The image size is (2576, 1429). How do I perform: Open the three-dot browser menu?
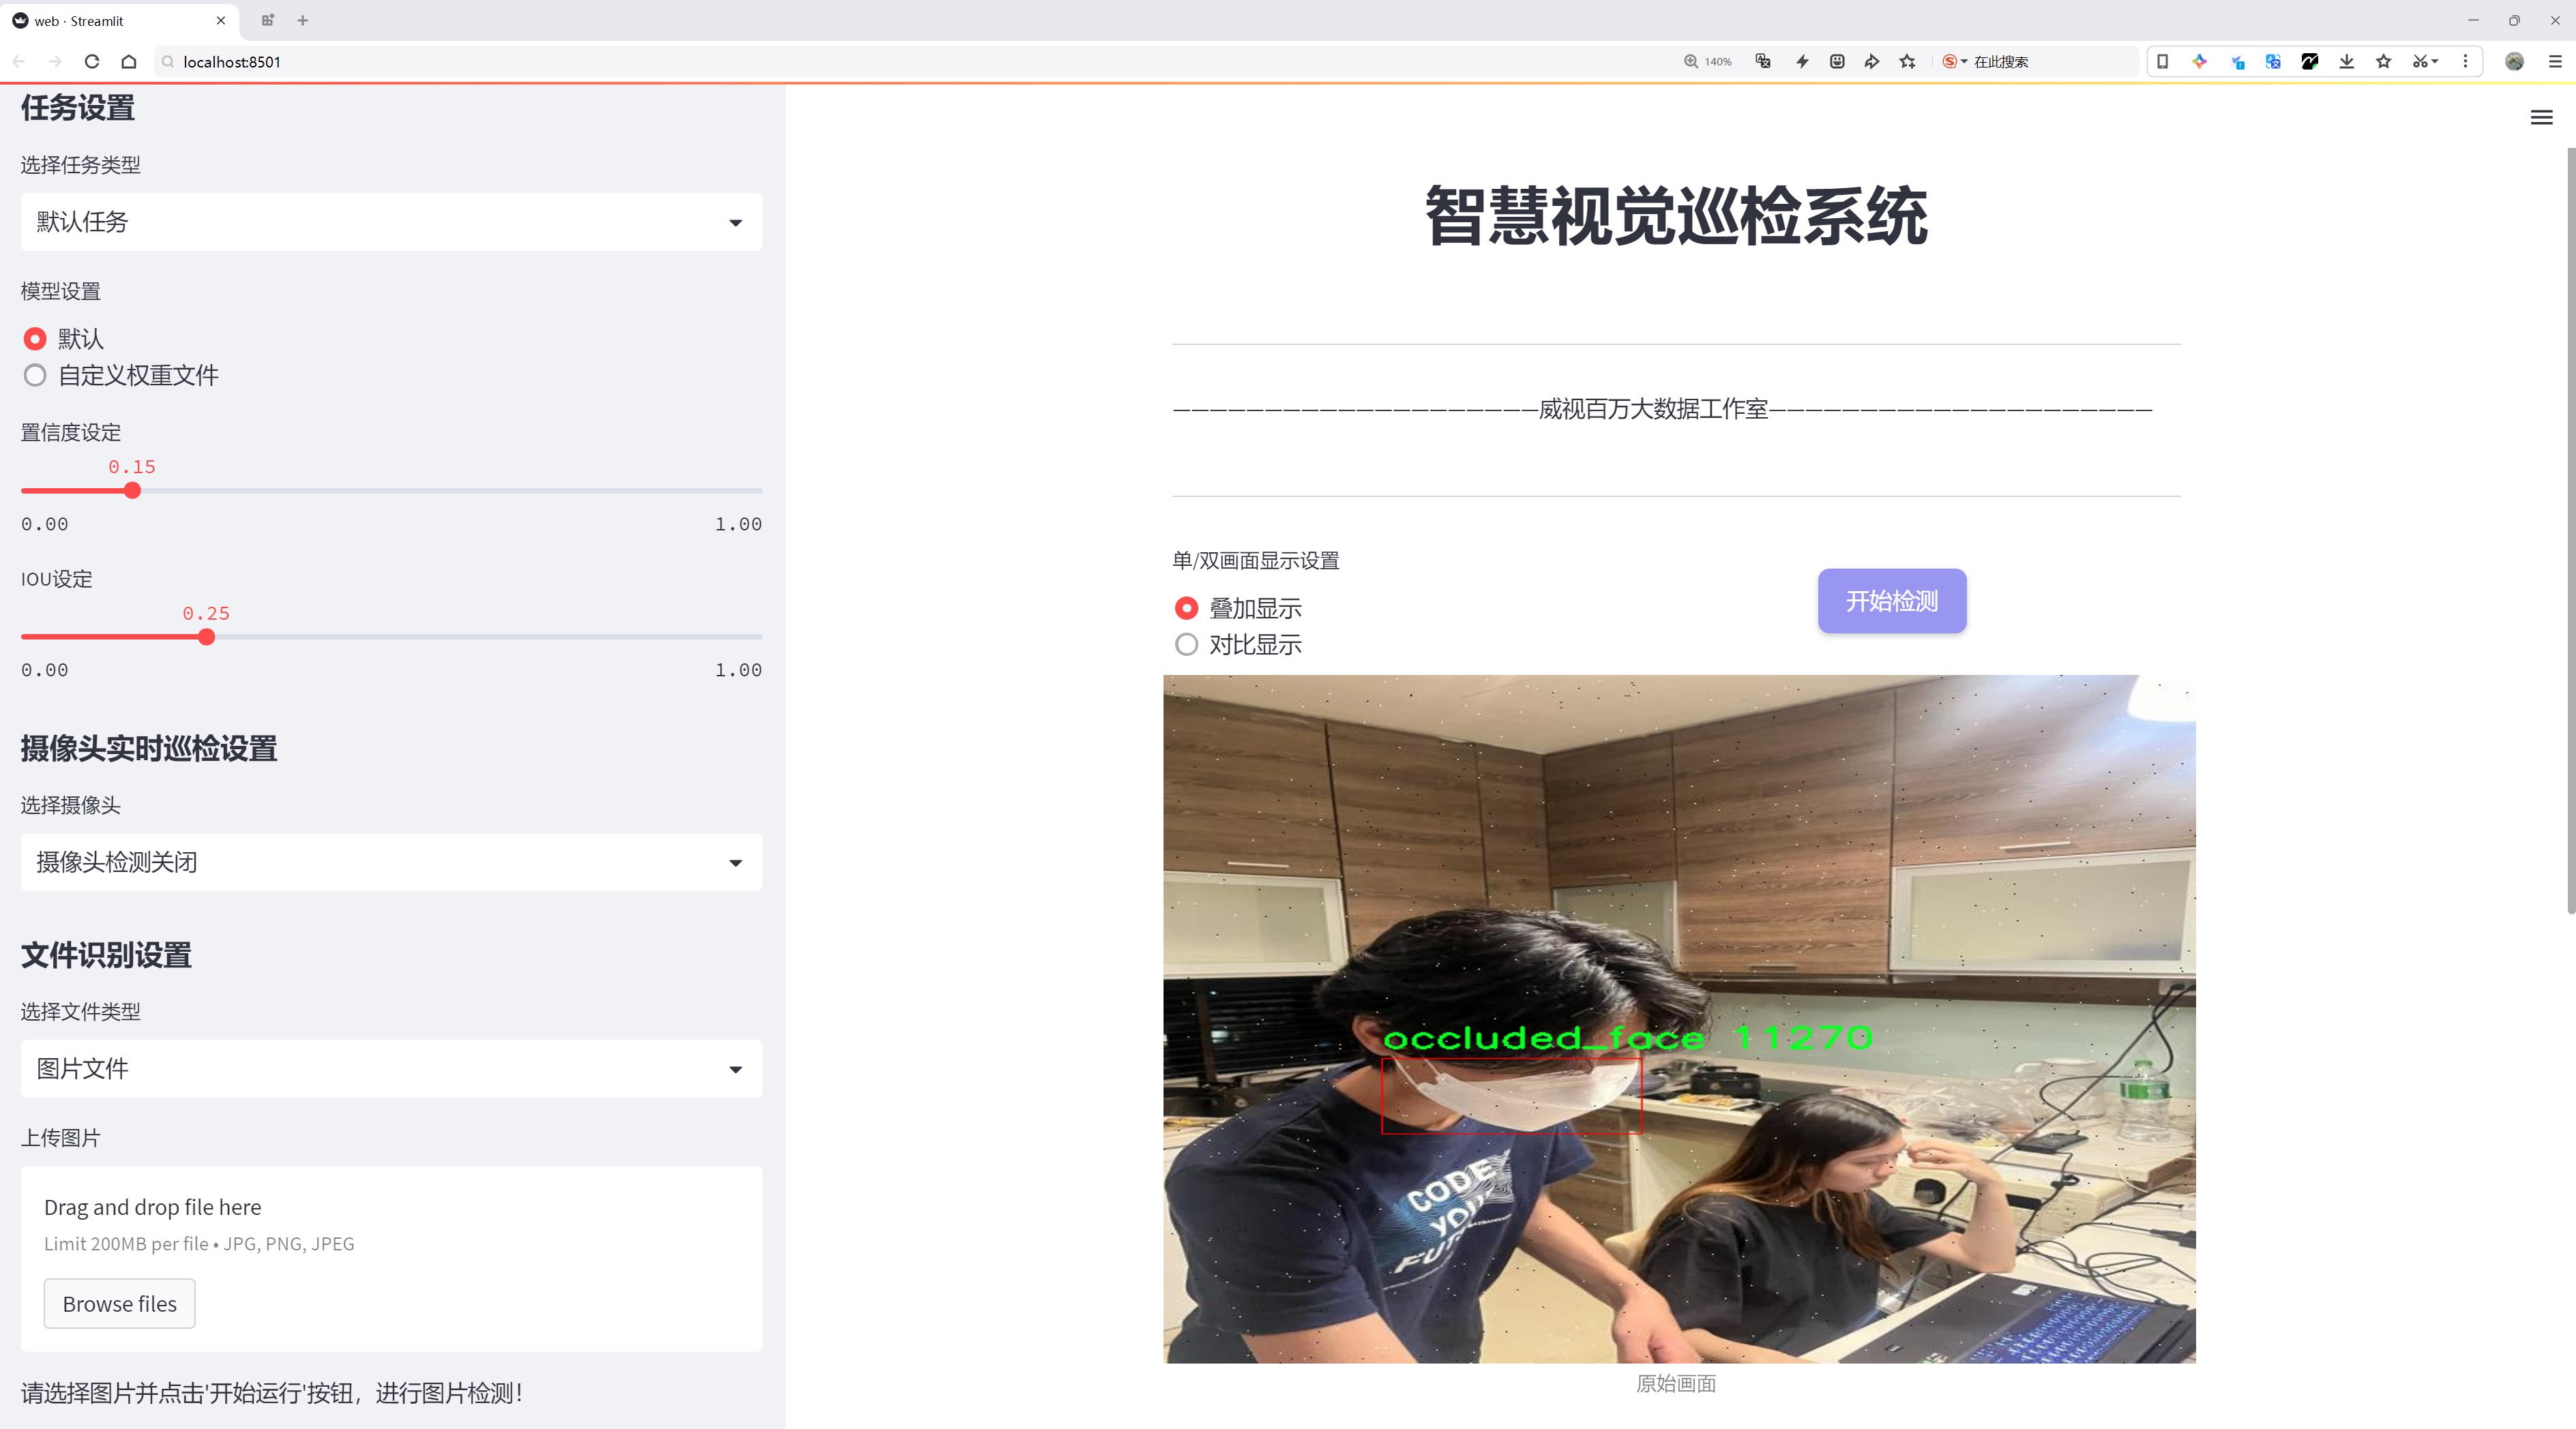pyautogui.click(x=2466, y=61)
